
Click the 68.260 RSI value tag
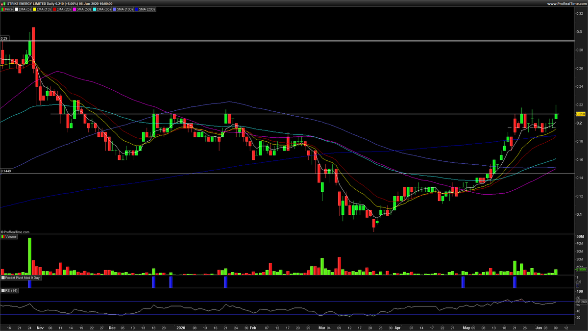click(x=581, y=302)
